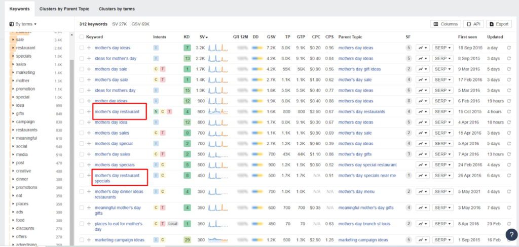This screenshot has height=247, width=519.
Task: Switch to Clusters by terms tab
Action: [x=117, y=9]
